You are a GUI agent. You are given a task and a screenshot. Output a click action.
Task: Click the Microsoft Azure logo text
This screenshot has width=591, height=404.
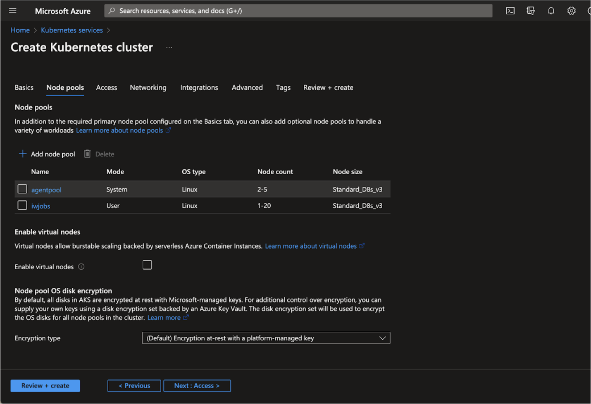pos(63,11)
